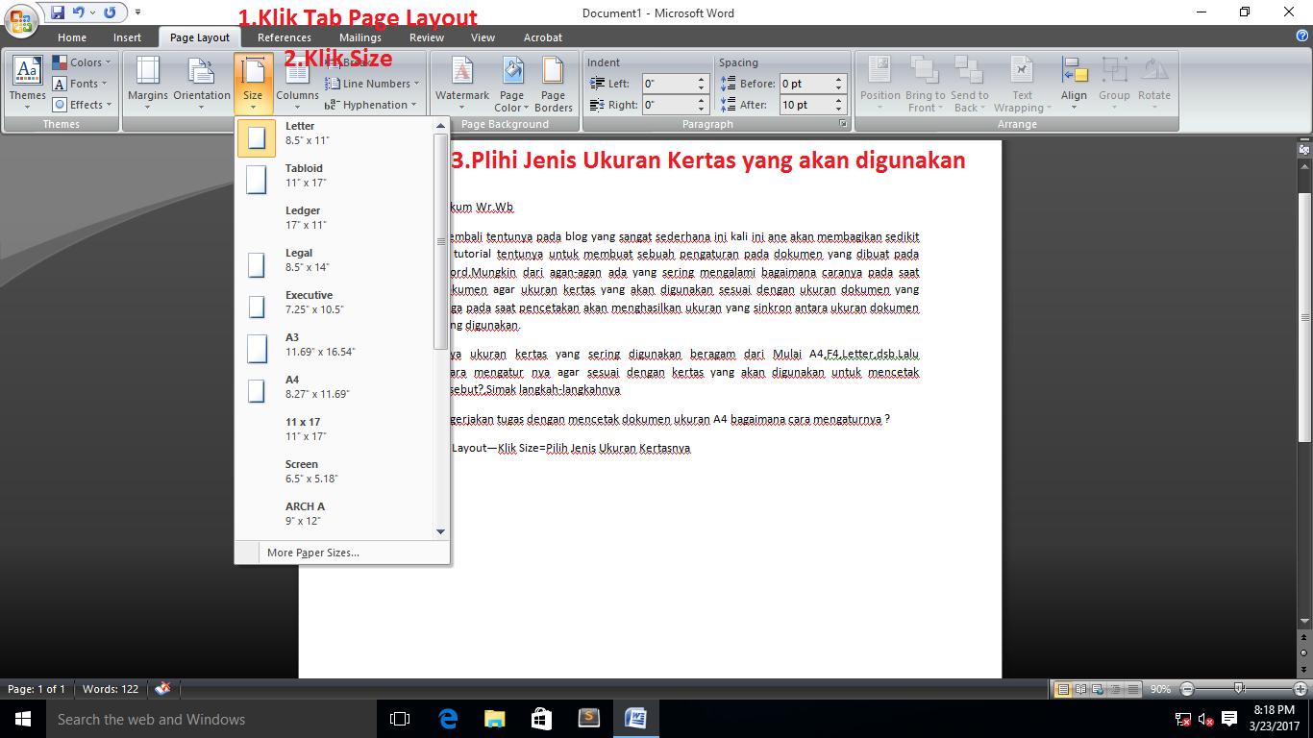This screenshot has width=1313, height=738.
Task: Save the document from Quick Access toolbar
Action: pyautogui.click(x=58, y=12)
